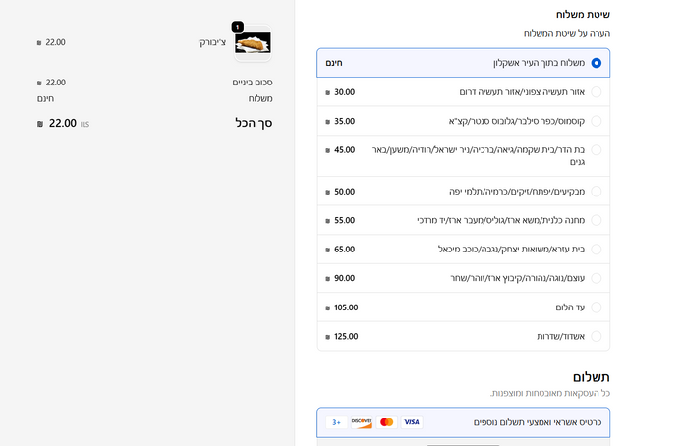
Task: Select the 105.00 Ad Halom delivery option
Action: tap(596, 307)
